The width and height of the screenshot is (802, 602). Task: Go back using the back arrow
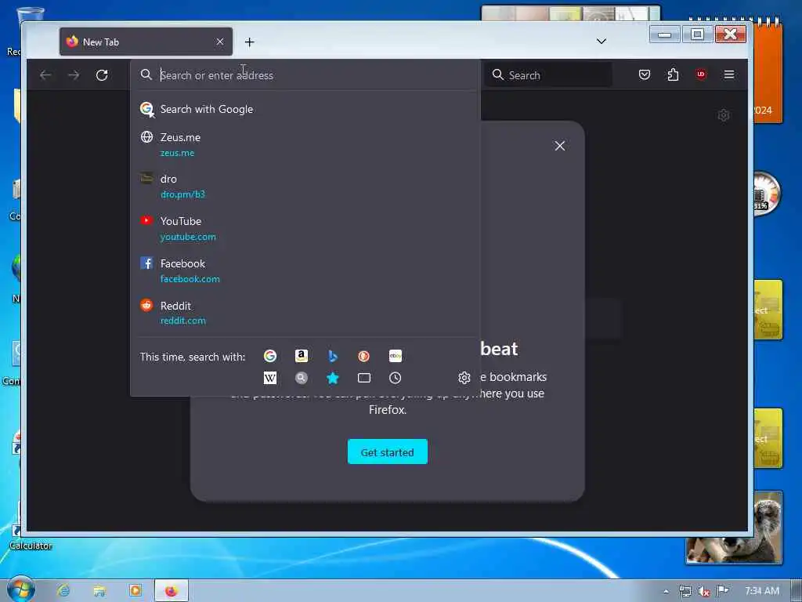tap(45, 75)
